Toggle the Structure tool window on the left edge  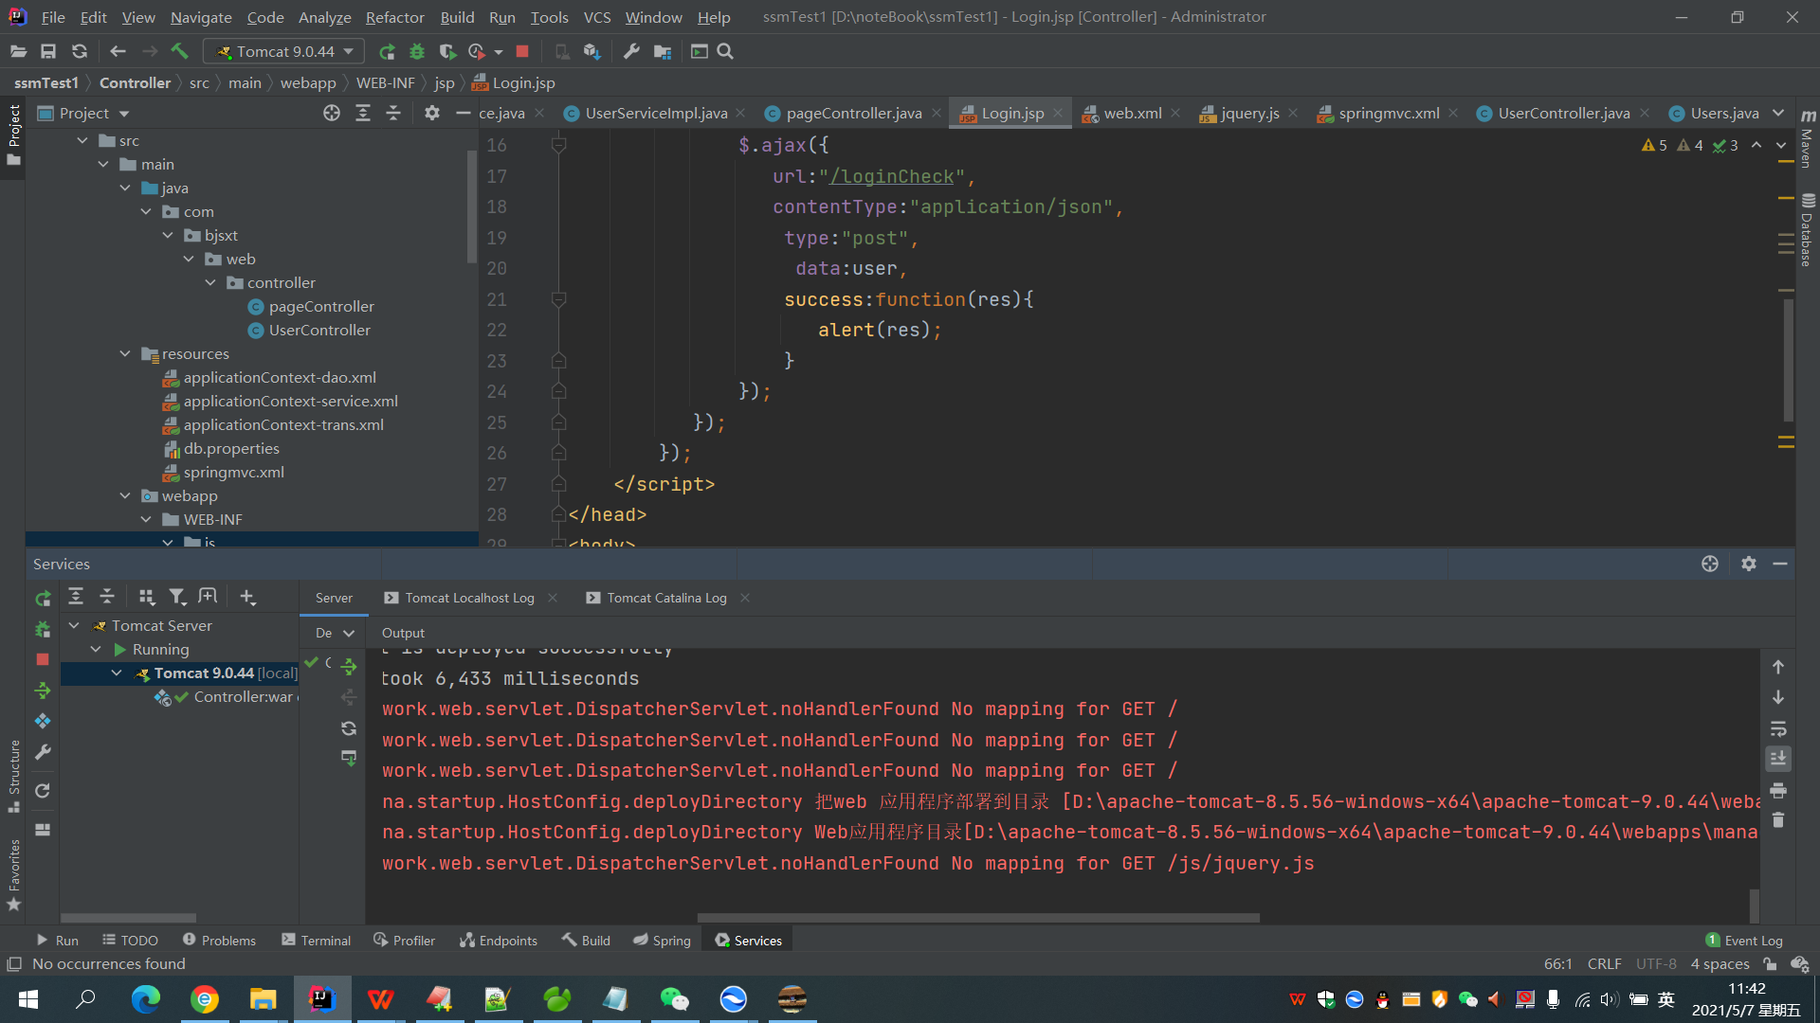[x=13, y=777]
